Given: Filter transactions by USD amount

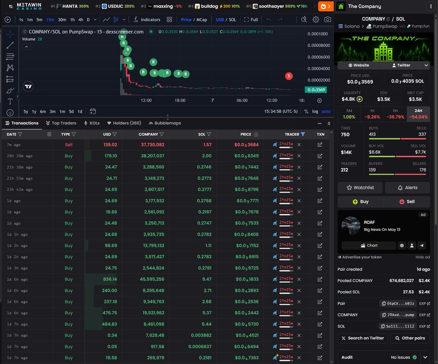Looking at the screenshot, I should click(115, 134).
